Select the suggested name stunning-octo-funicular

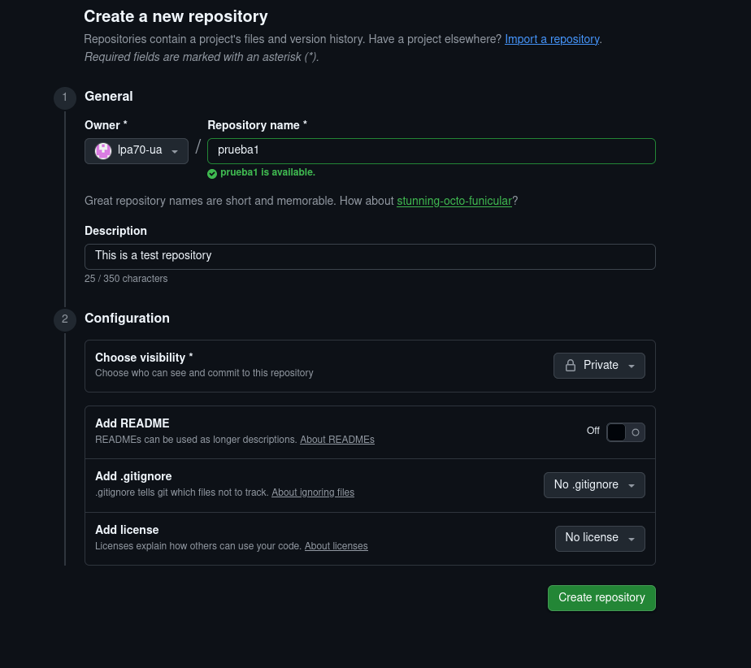click(454, 201)
